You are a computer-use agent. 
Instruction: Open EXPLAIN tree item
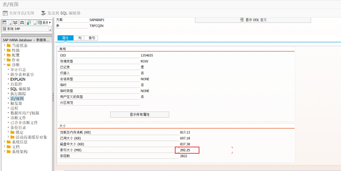[18, 79]
